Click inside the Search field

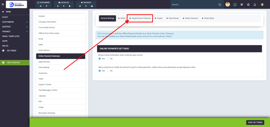click(x=194, y=5)
